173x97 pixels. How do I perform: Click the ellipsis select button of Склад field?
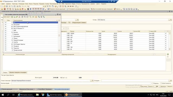(169, 20)
